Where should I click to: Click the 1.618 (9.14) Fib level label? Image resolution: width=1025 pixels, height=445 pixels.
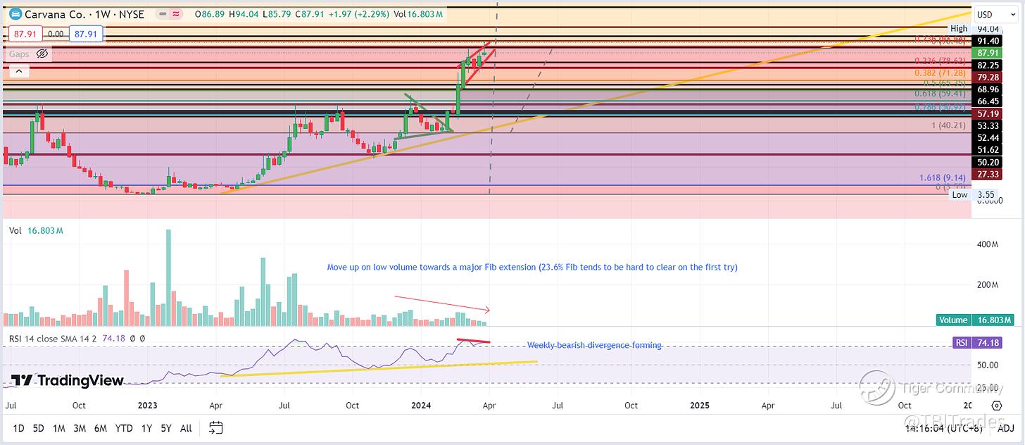coord(942,178)
